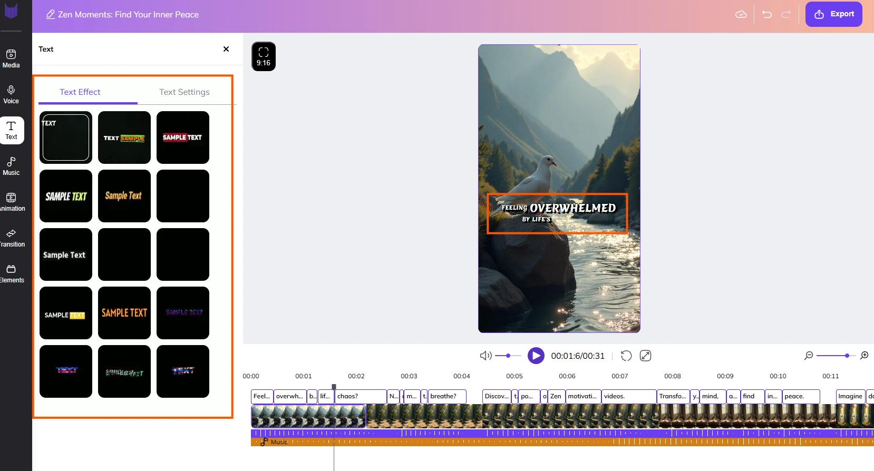Open the Voice panel
Screen dimensions: 874x471
coord(11,95)
